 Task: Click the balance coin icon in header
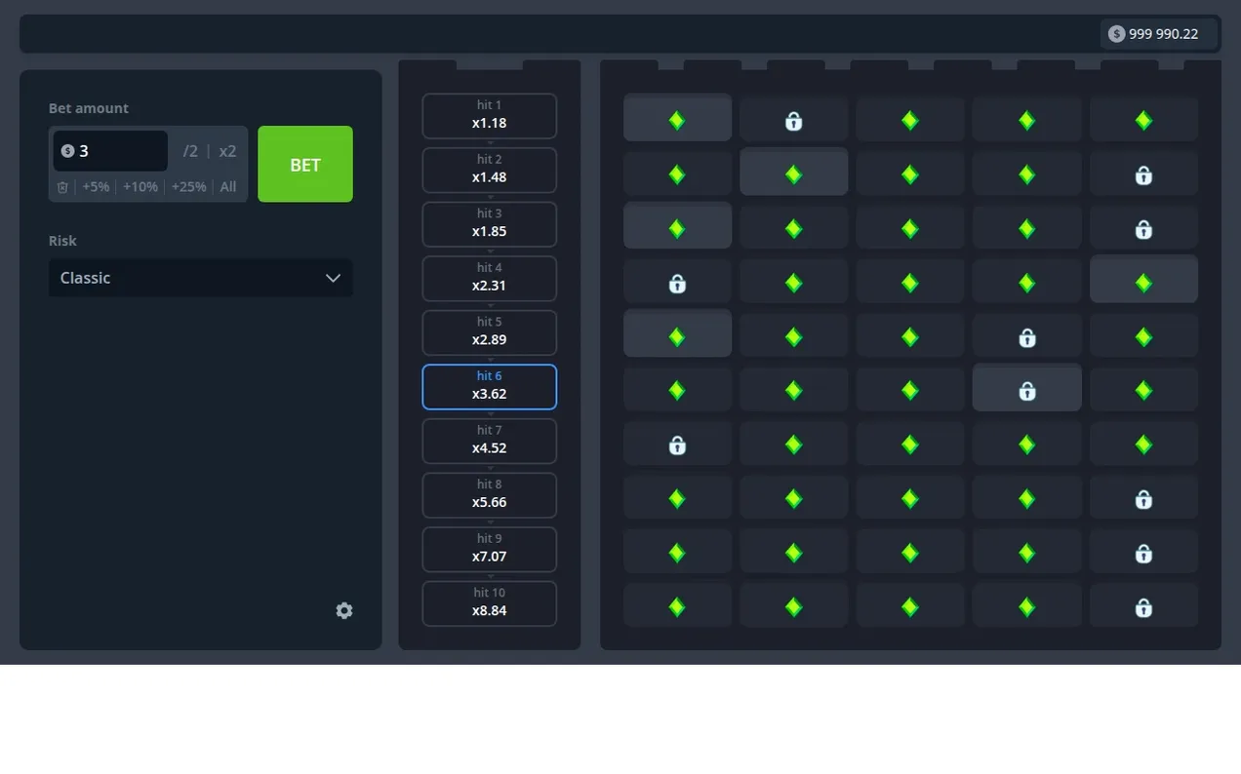click(1116, 34)
